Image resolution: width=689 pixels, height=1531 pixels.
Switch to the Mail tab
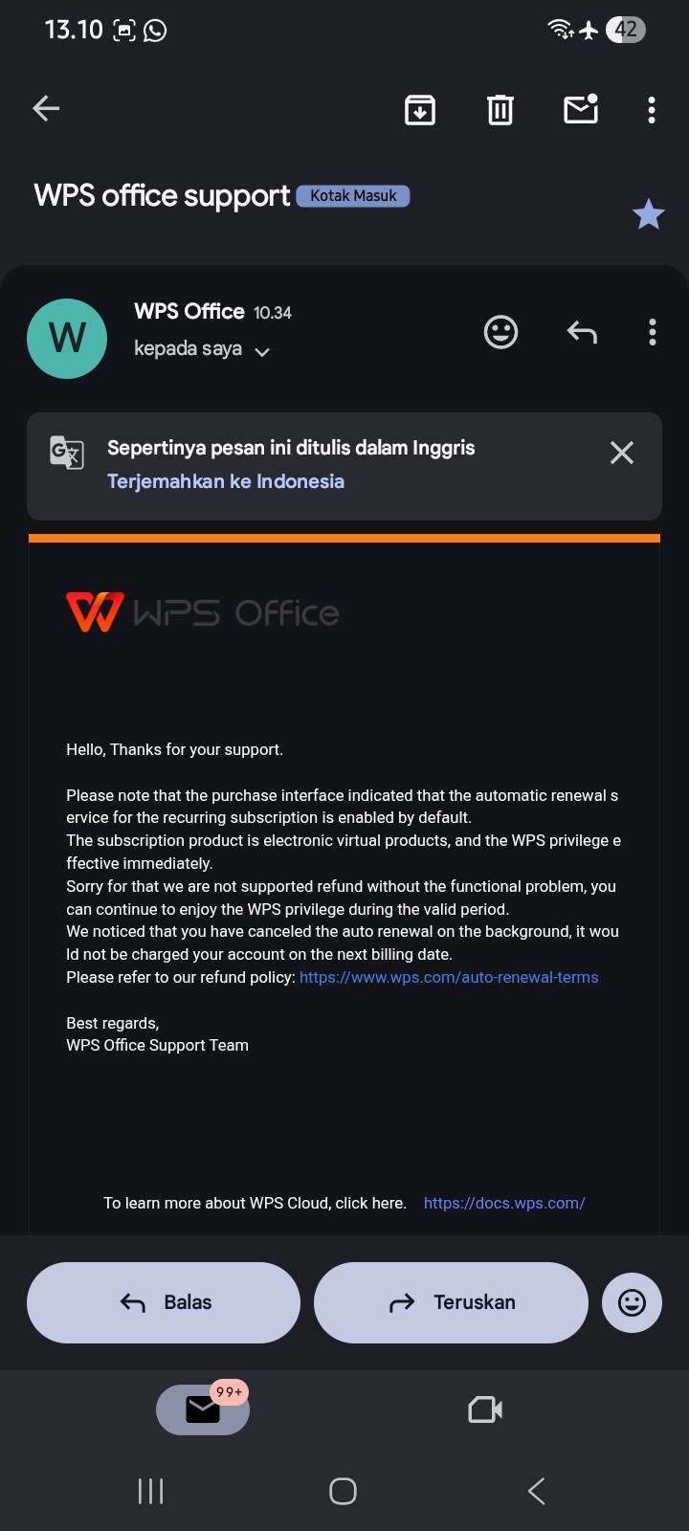202,1409
